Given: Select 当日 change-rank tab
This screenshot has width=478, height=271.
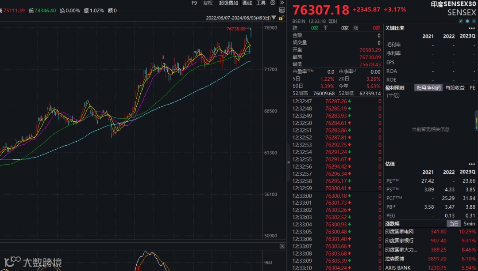Looking at the screenshot, I should click(x=454, y=223).
